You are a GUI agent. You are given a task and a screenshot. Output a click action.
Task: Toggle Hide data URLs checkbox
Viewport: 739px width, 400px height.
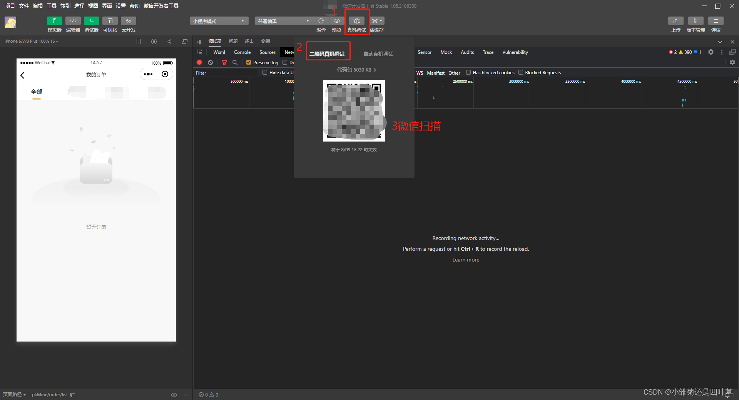(265, 72)
